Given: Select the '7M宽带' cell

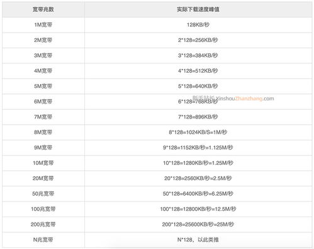Looking at the screenshot, I should point(43,117).
